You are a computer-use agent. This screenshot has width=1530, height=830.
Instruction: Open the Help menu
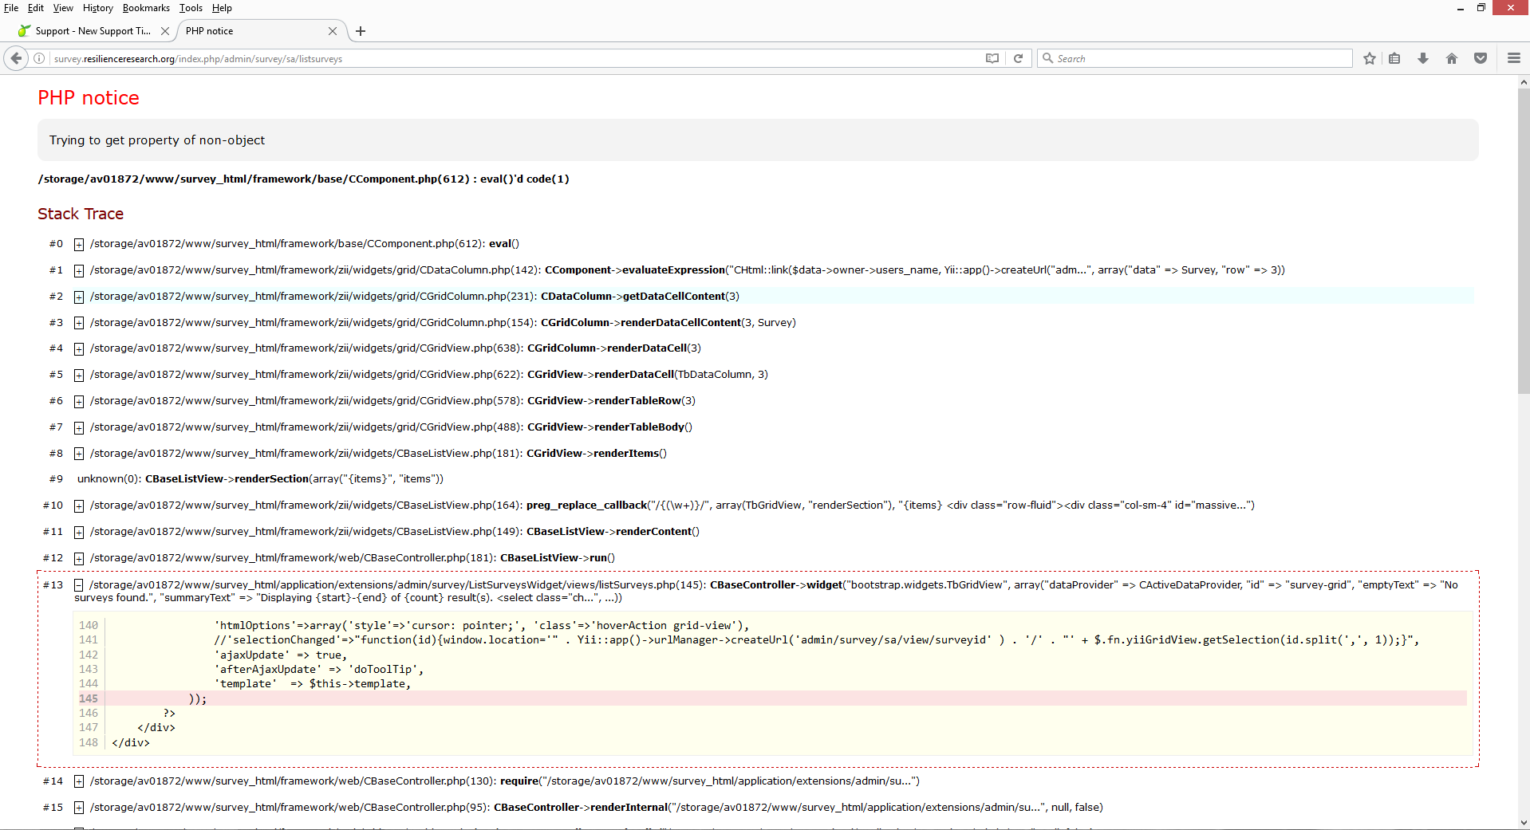pyautogui.click(x=222, y=8)
